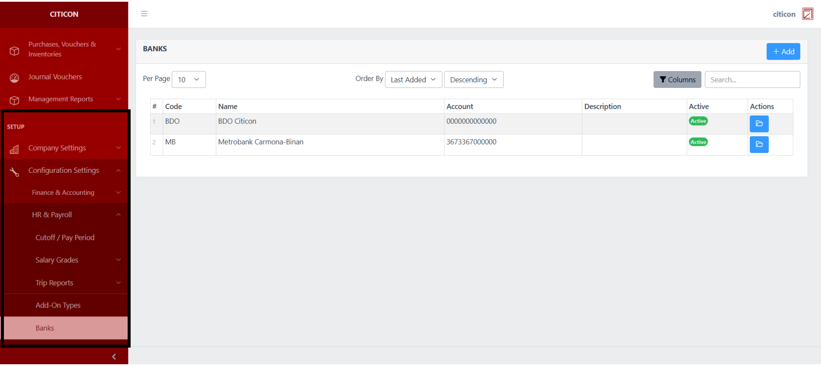Select Add-On Types in sidebar
This screenshot has height=366, width=821.
pos(58,305)
